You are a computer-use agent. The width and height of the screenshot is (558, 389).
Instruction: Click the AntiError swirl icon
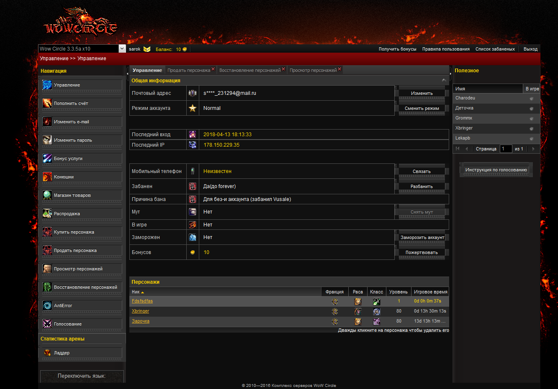tap(47, 305)
